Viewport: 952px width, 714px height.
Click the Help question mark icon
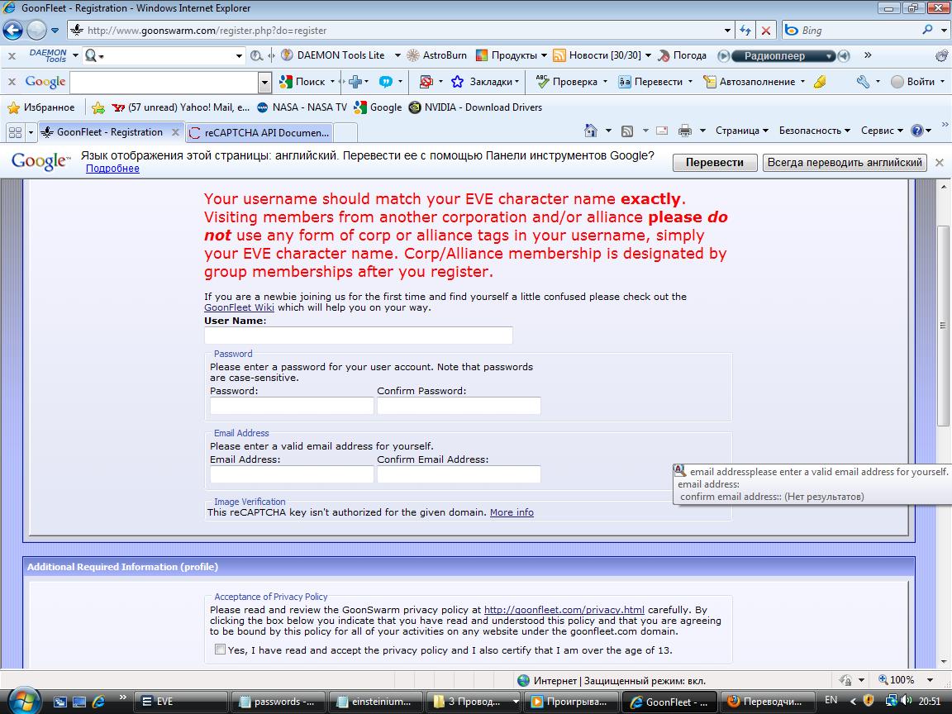(x=916, y=131)
